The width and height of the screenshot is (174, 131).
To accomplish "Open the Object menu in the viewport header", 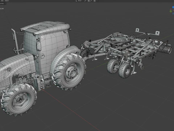I will coord(7,1).
